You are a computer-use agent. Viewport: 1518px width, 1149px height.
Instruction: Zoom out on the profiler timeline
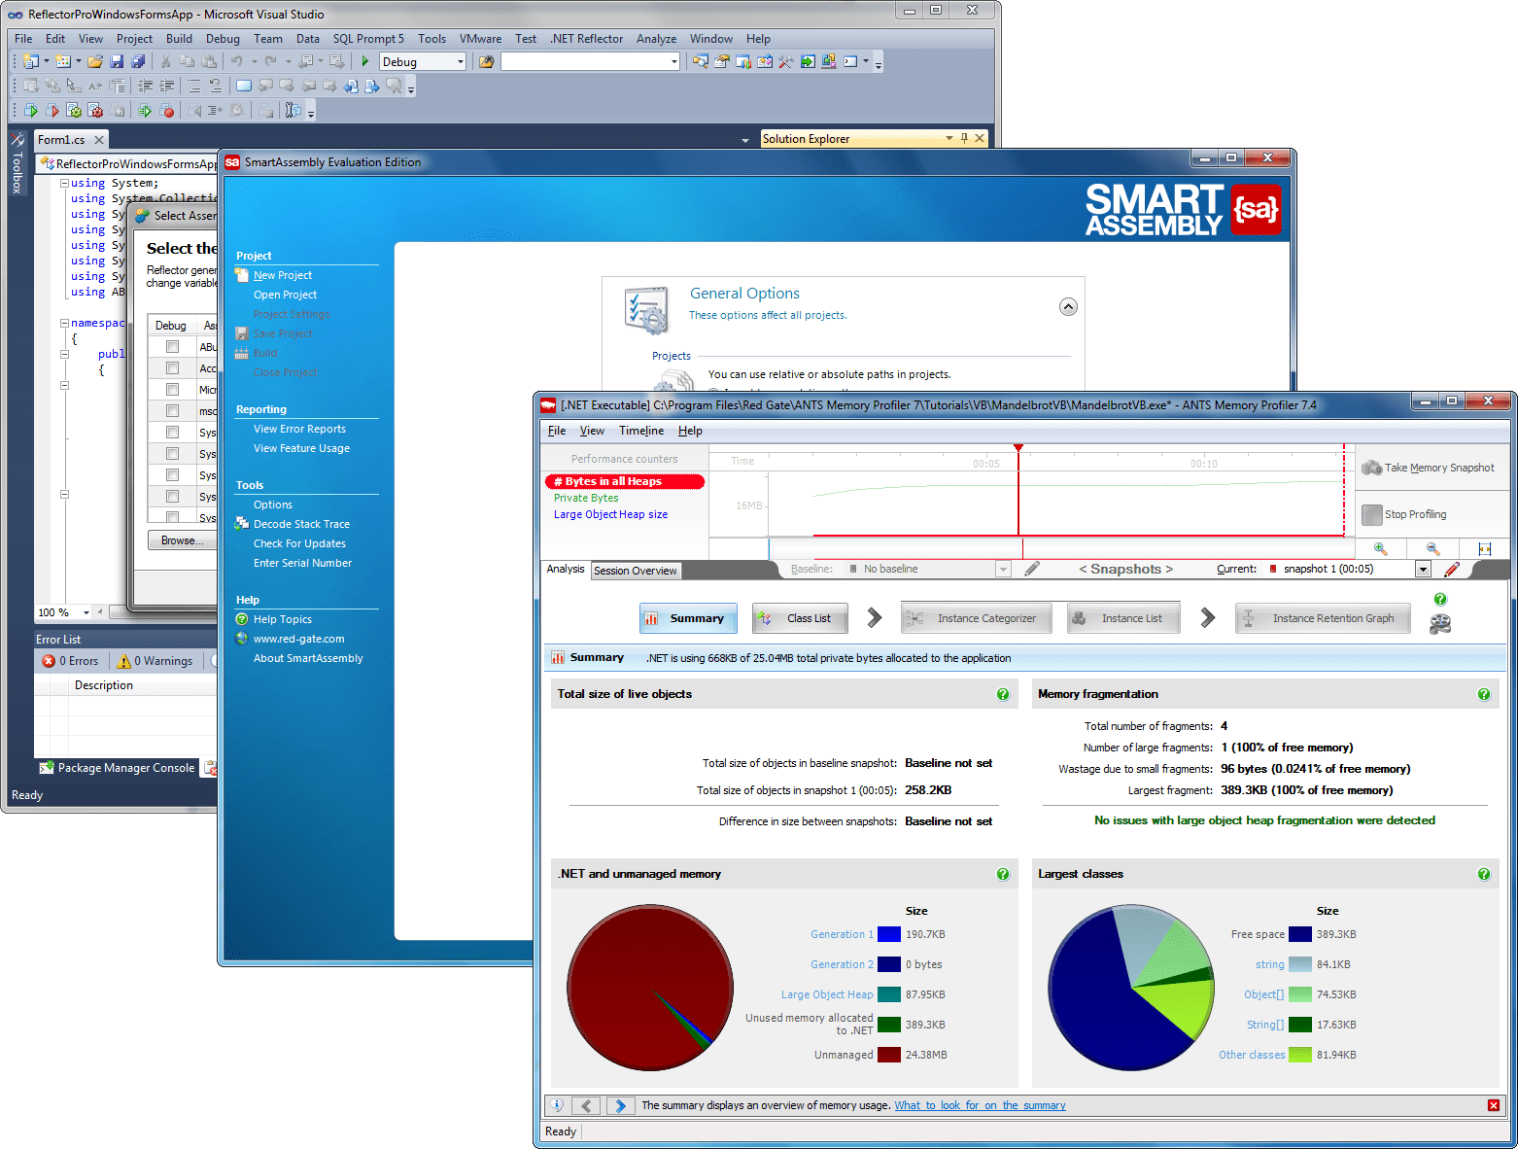(x=1432, y=548)
